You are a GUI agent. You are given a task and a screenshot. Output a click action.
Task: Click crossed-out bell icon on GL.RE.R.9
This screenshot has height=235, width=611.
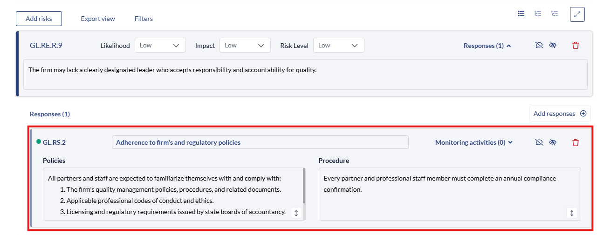539,46
